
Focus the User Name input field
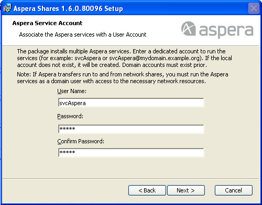click(x=131, y=102)
